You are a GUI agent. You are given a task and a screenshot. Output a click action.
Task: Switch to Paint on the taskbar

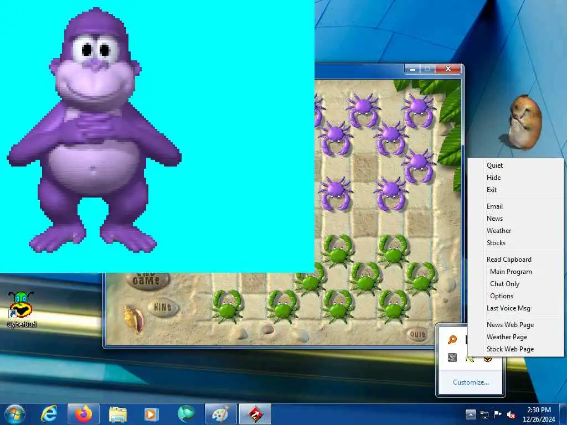tap(220, 414)
